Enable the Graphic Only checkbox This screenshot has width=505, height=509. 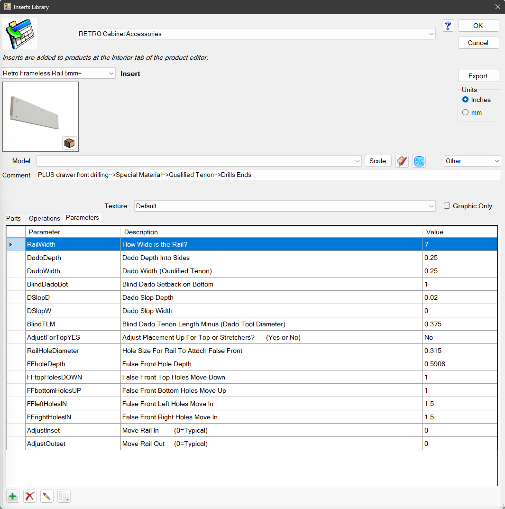[x=447, y=206]
